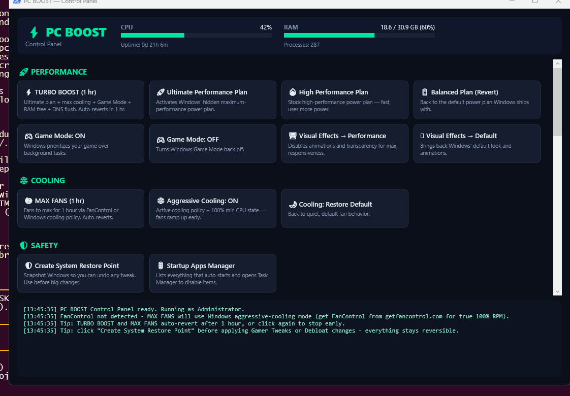Create a System Restore Point

tap(81, 274)
